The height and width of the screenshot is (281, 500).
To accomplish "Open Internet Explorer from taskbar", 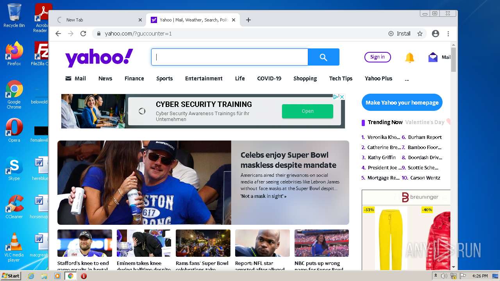I will click(31, 276).
